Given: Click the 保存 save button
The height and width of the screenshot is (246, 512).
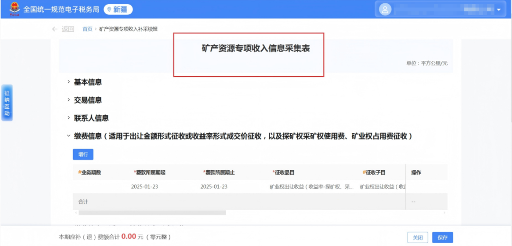Looking at the screenshot, I should tap(442, 237).
